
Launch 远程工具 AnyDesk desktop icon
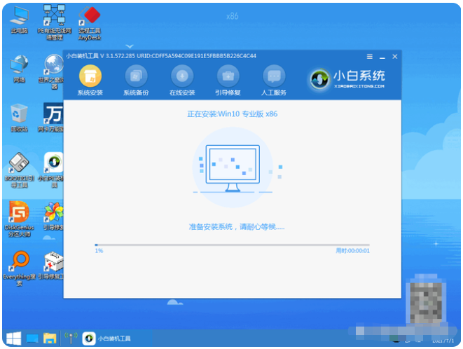pos(90,23)
